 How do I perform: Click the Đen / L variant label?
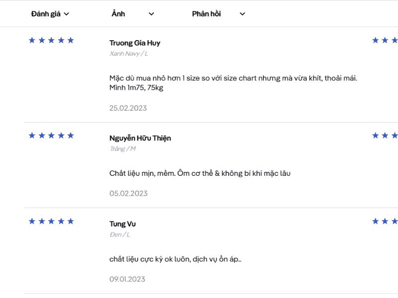coord(119,234)
